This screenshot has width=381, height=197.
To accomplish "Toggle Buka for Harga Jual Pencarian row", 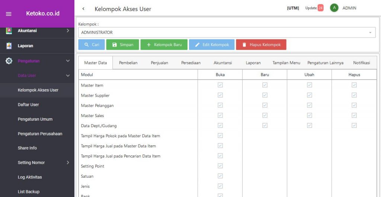I will pyautogui.click(x=220, y=155).
